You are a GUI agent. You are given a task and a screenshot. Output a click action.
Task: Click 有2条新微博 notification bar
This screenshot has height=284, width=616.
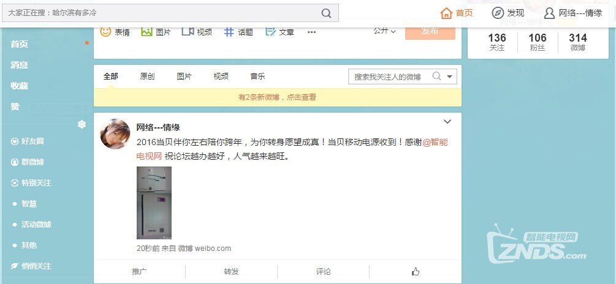pyautogui.click(x=278, y=97)
